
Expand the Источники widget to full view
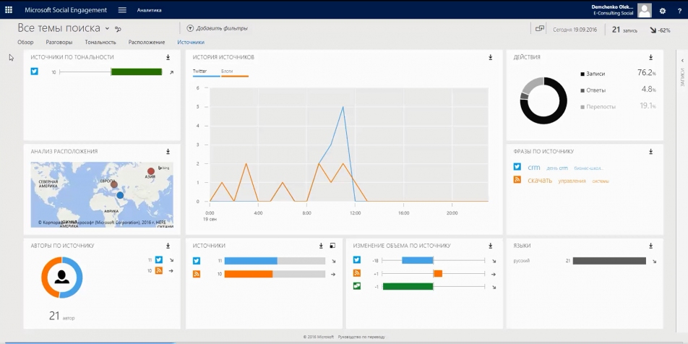(x=332, y=246)
